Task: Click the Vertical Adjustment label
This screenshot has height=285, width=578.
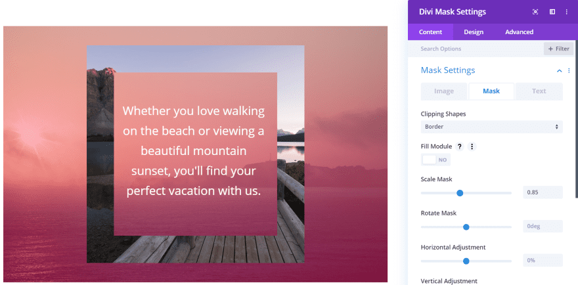Action: (x=449, y=281)
